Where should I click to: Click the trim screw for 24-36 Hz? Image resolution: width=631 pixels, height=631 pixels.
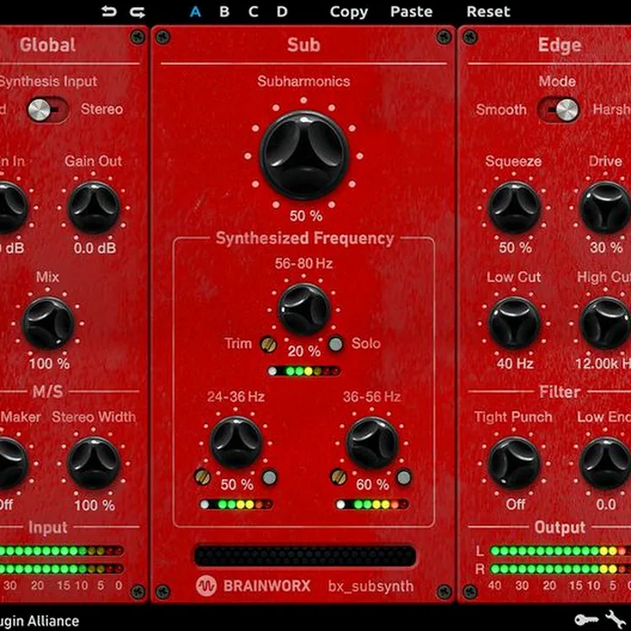click(202, 478)
